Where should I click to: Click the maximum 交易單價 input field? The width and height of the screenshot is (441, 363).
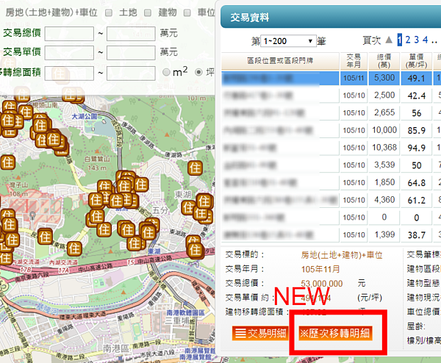click(x=131, y=53)
